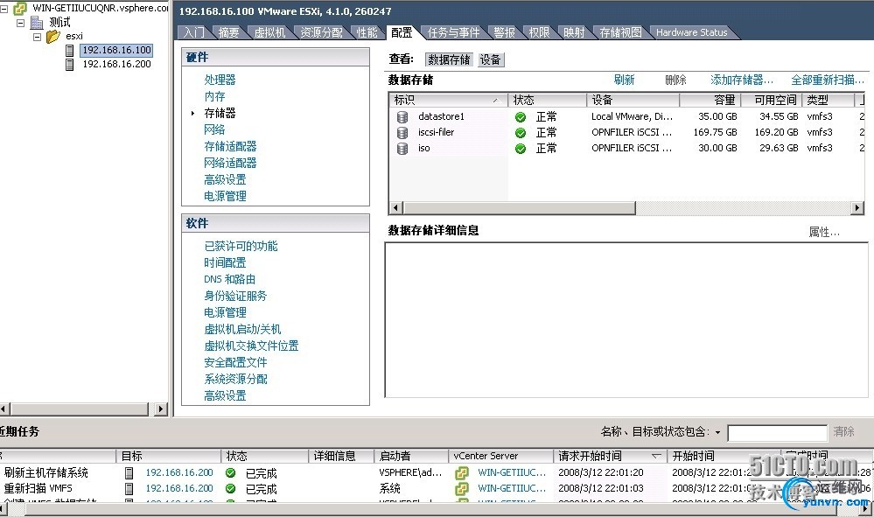Click the 全部重新扫描 link
Image resolution: width=874 pixels, height=517 pixels.
[x=828, y=80]
